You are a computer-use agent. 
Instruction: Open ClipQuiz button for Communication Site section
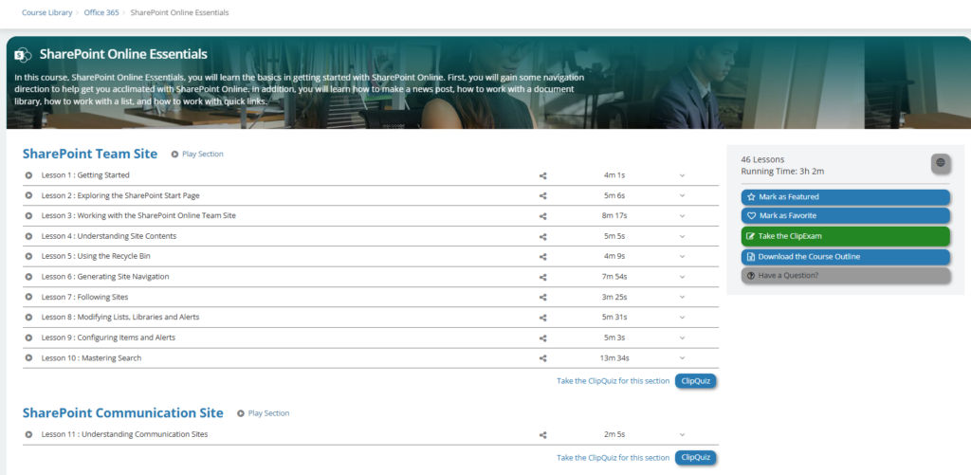(x=695, y=458)
